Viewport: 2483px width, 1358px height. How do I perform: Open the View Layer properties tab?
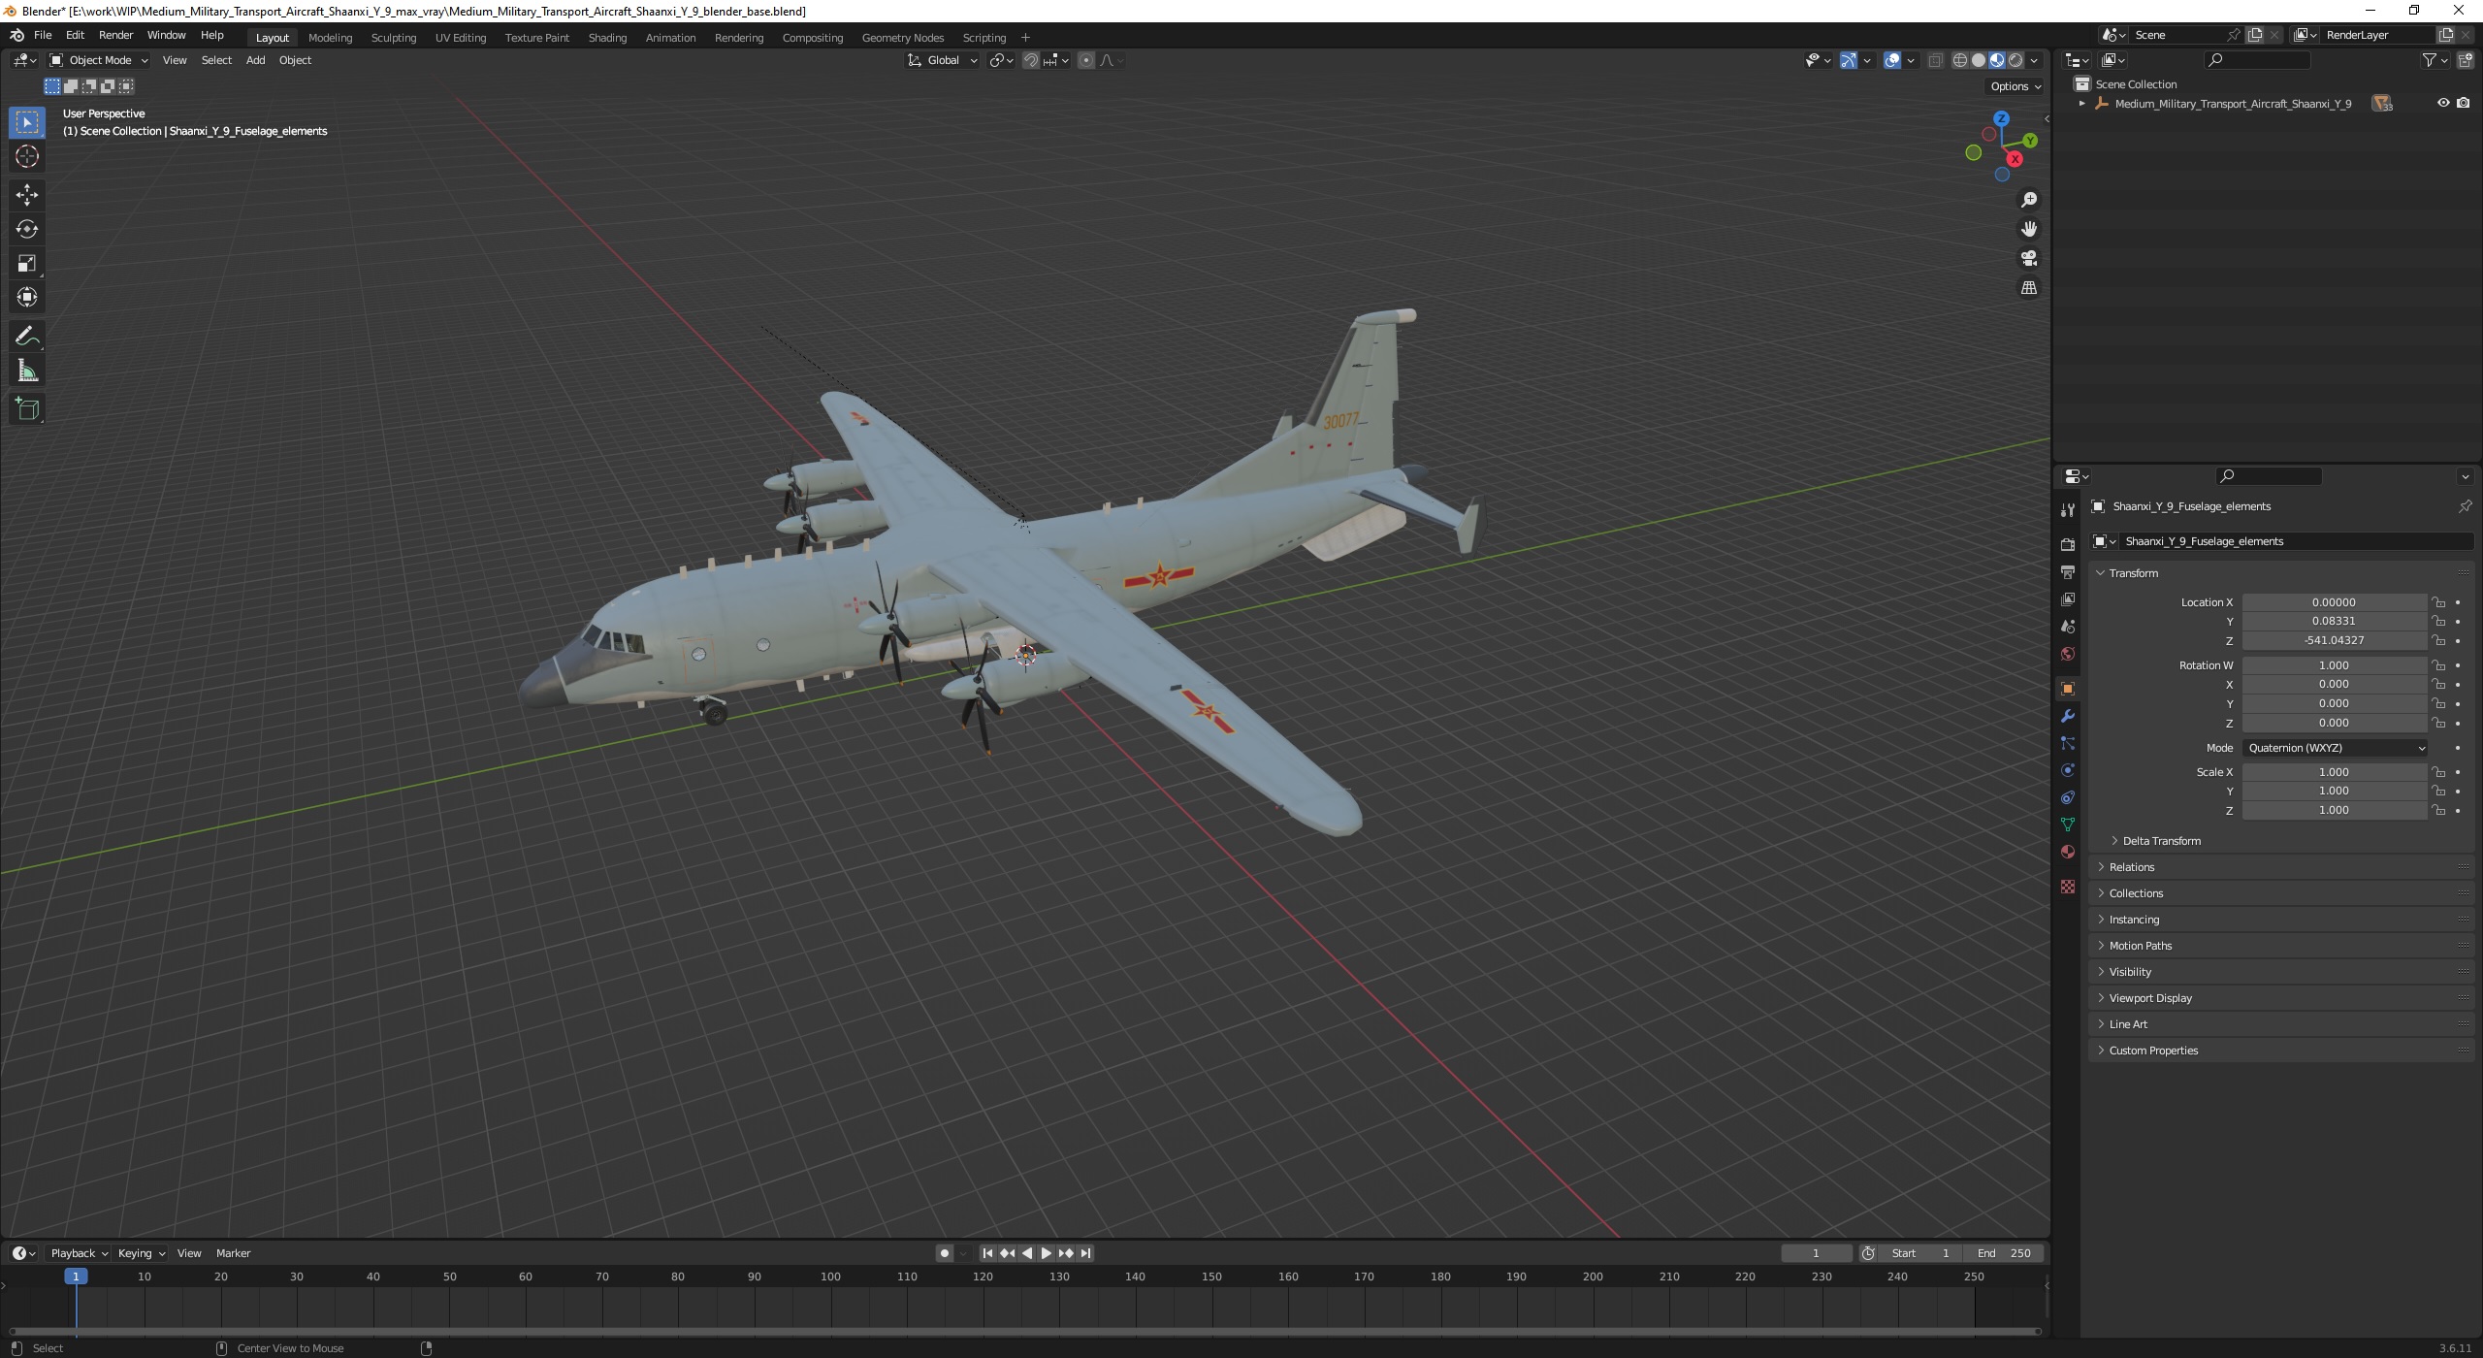(2067, 599)
